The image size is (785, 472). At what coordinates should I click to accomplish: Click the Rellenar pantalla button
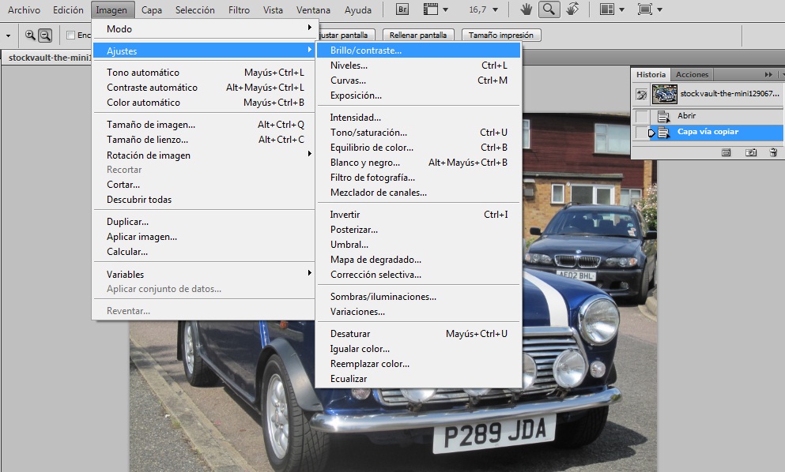(x=418, y=35)
